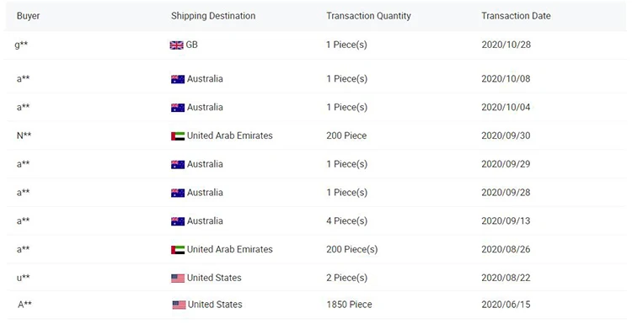Click the UAE flag in the 2020/08/26 row

(x=178, y=250)
